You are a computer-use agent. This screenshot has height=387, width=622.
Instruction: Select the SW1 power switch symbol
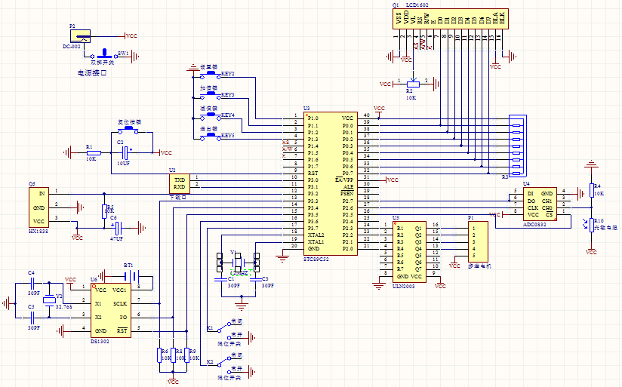pos(104,55)
